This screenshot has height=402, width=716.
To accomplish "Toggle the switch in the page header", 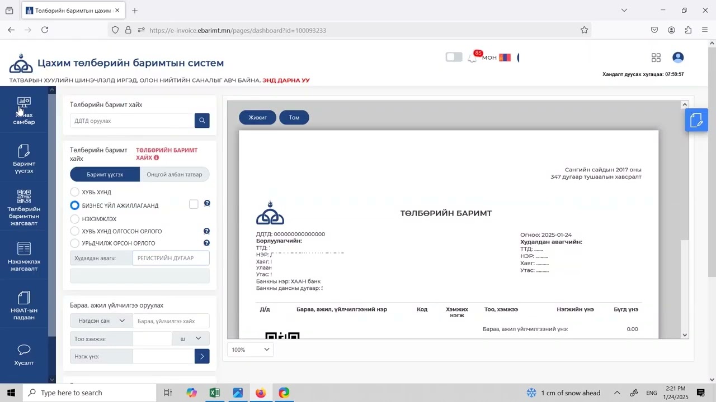I will tap(454, 57).
